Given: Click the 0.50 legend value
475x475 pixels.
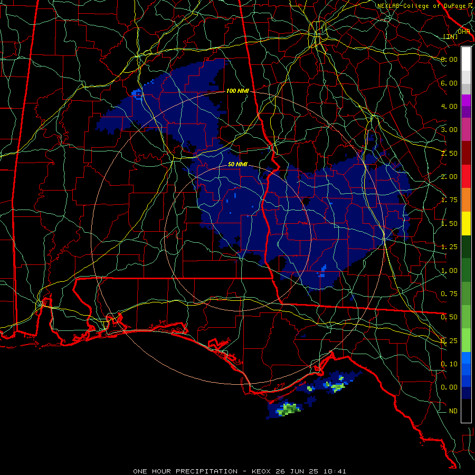Looking at the screenshot, I should tap(449, 317).
